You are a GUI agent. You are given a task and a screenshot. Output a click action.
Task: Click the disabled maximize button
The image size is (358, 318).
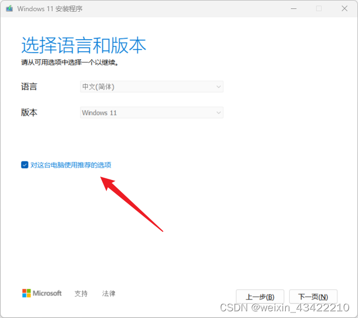319,9
